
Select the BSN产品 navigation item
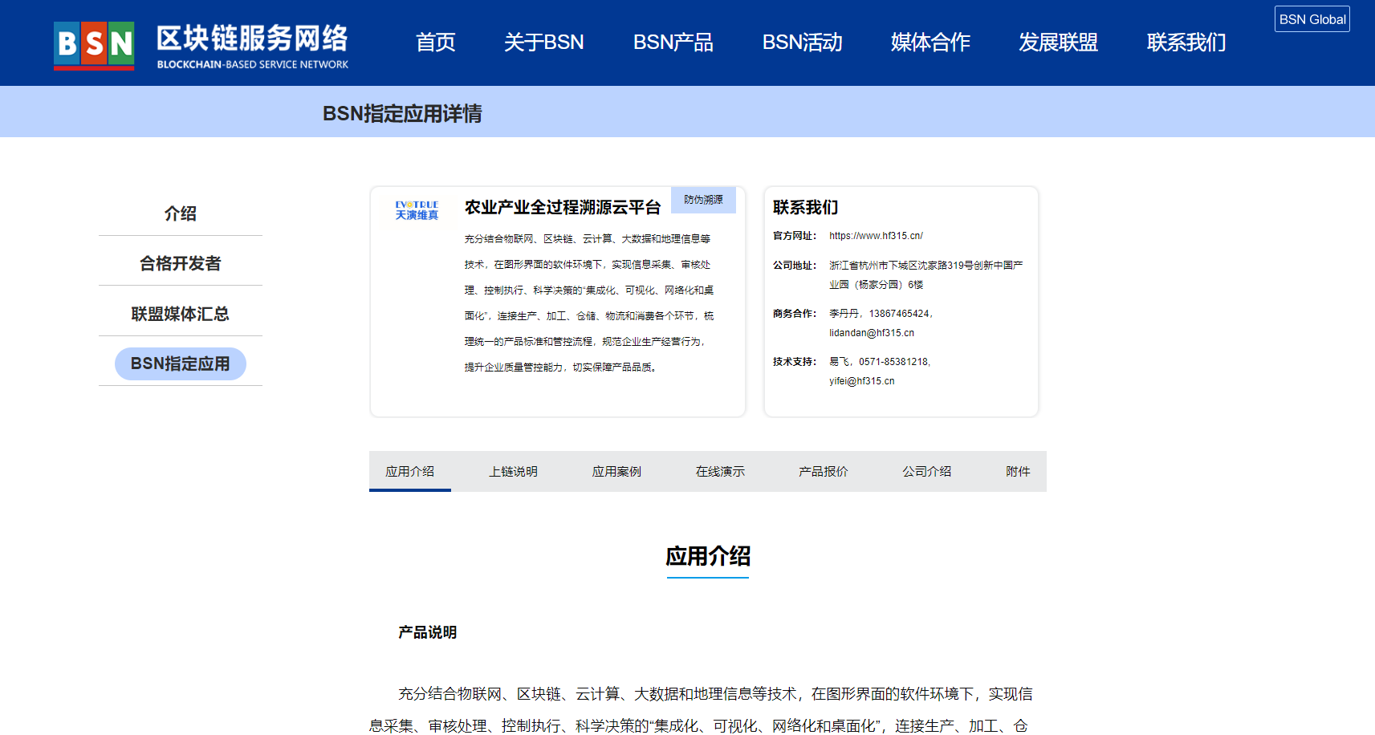[x=673, y=43]
